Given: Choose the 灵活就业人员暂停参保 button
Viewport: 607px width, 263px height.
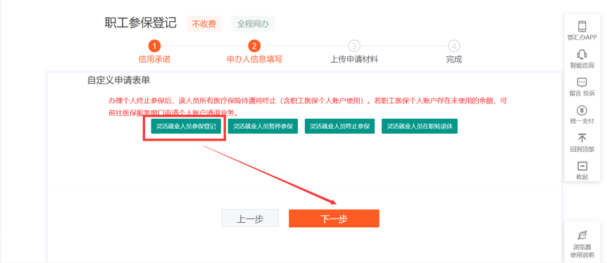Looking at the screenshot, I should click(263, 127).
